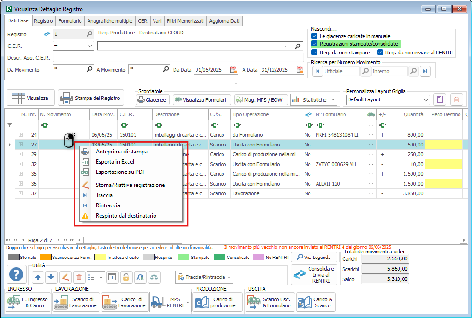Click magnifier icon next to Registro field
Image resolution: width=472 pixels, height=318 pixels.
(89, 34)
